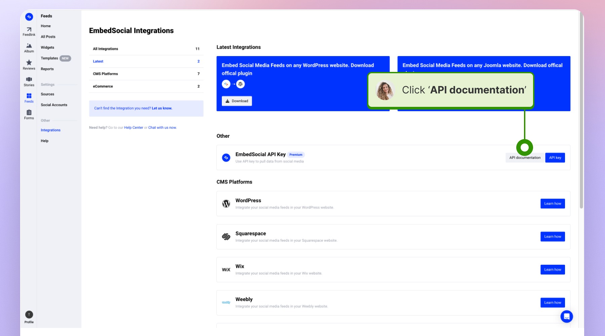Click the vertical page scrollbar
Screen dimensions: 605x336
click(581, 111)
